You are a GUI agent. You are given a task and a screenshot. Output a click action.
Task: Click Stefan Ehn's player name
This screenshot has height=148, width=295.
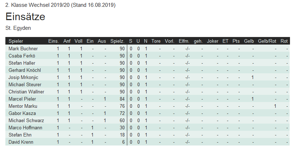[20, 135]
